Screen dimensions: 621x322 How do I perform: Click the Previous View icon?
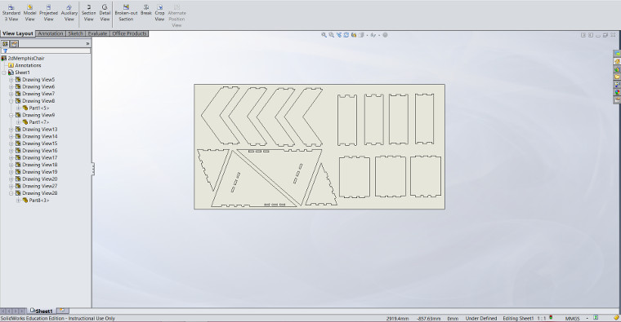tap(339, 35)
